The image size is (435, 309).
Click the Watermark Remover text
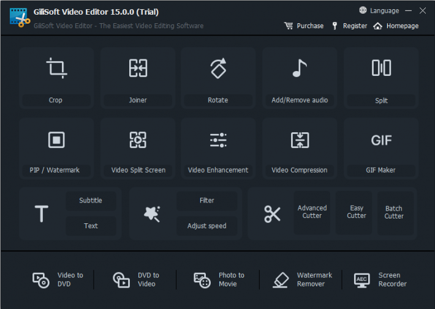[x=314, y=280]
